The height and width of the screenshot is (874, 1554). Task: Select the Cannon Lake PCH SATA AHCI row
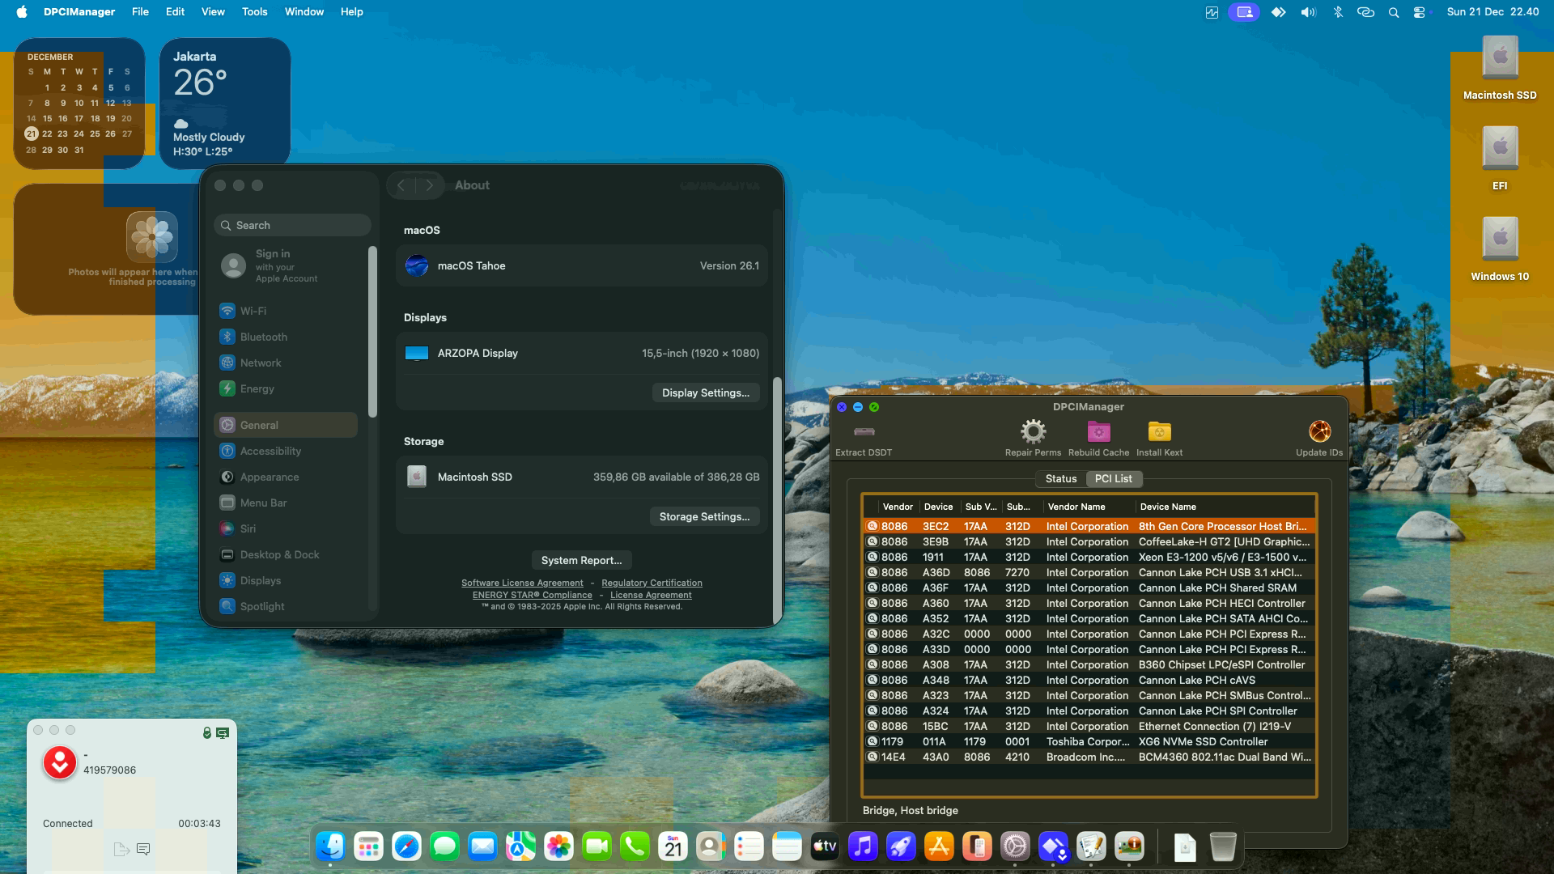(1089, 618)
